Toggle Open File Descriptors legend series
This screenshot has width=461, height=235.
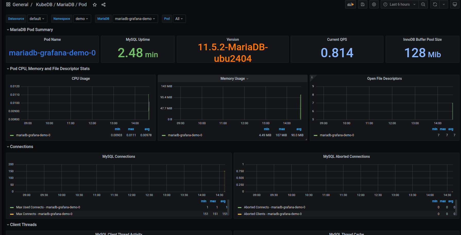pyautogui.click(x=337, y=135)
